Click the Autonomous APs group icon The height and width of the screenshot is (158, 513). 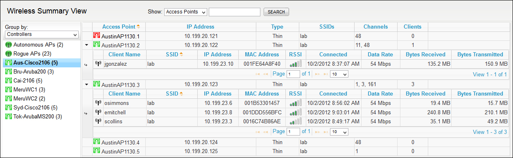8,44
